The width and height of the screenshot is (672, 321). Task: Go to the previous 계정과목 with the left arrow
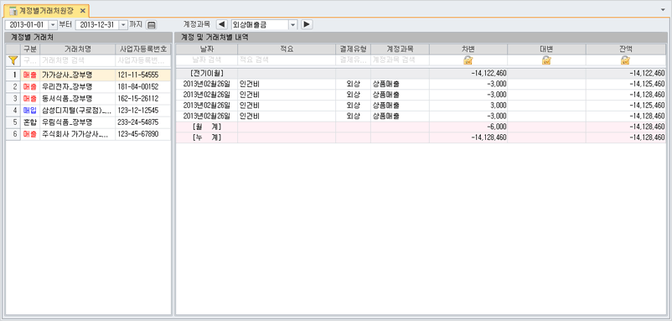[222, 24]
